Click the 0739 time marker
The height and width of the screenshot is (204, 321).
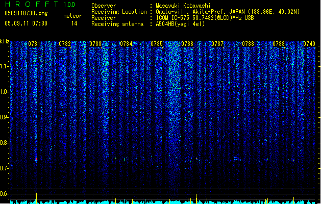coord(279,44)
